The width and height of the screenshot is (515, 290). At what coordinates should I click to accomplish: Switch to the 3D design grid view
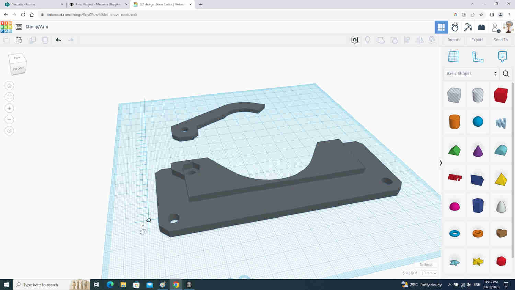pos(441,27)
